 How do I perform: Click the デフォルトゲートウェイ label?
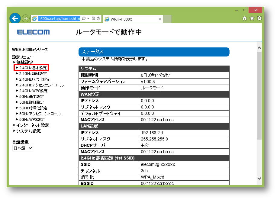(101, 113)
